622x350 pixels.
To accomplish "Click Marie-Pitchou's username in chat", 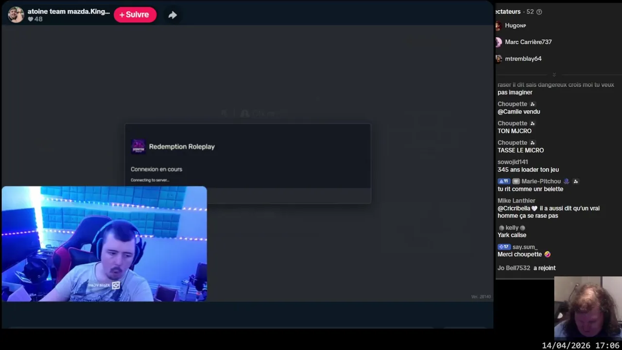I will (x=541, y=181).
